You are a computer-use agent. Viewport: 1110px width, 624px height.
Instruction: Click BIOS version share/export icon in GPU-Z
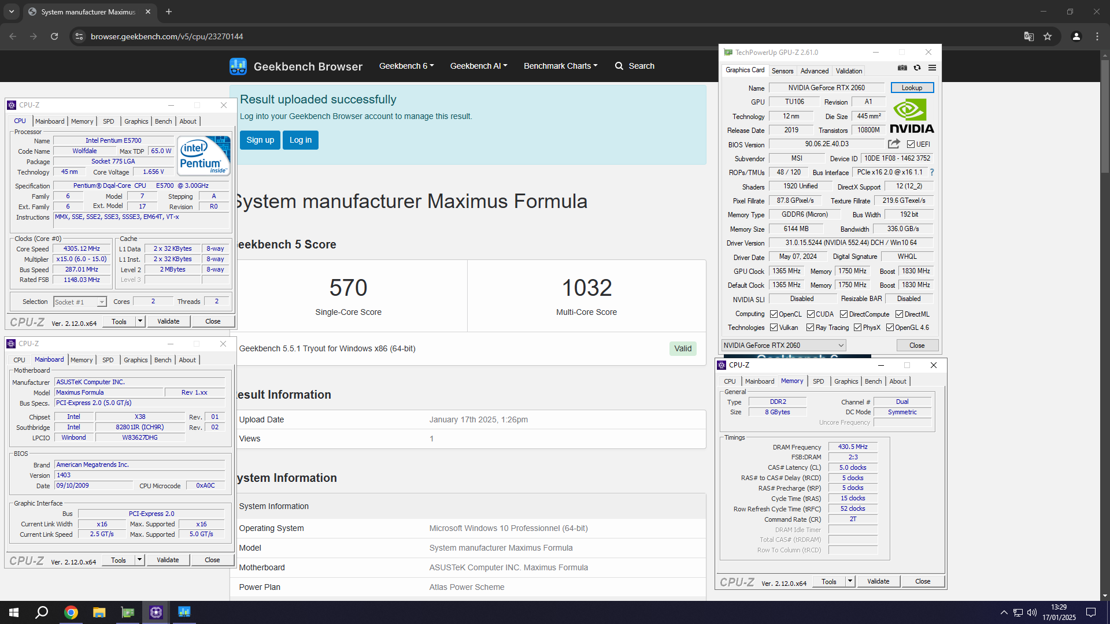[x=894, y=144]
